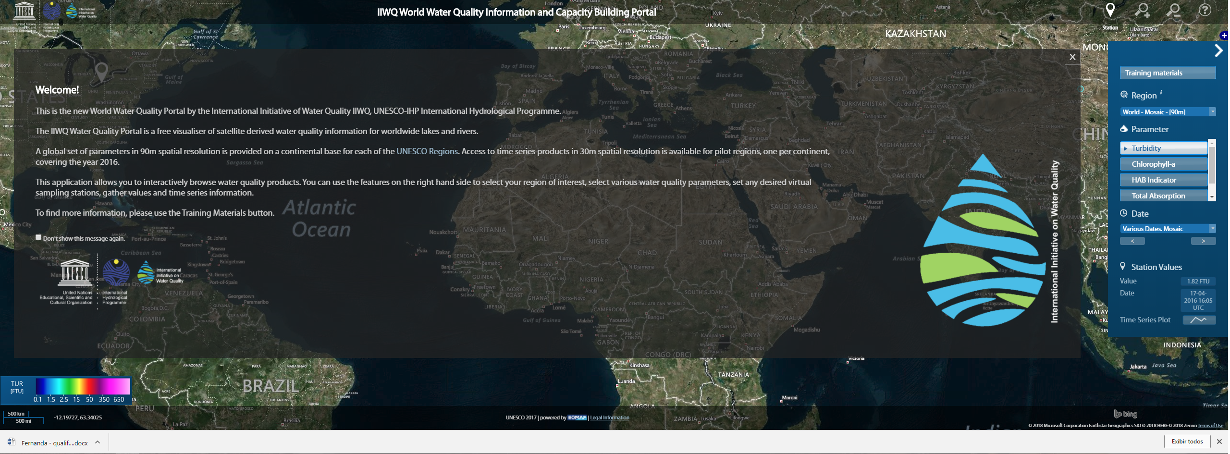Open the Various Dates Mosaic dropdown
1230x454 pixels.
point(1168,229)
